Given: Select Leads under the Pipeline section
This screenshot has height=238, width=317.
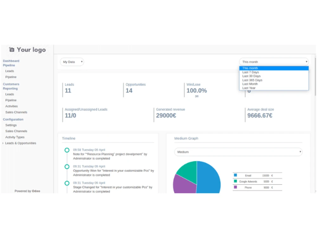Looking at the screenshot, I should [x=10, y=71].
